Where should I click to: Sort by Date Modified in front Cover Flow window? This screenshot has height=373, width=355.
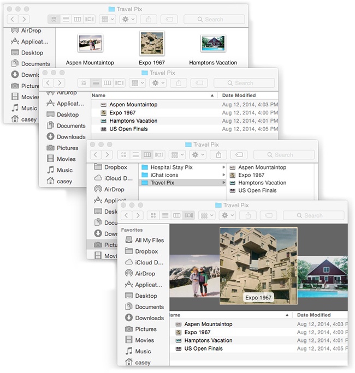(x=320, y=315)
